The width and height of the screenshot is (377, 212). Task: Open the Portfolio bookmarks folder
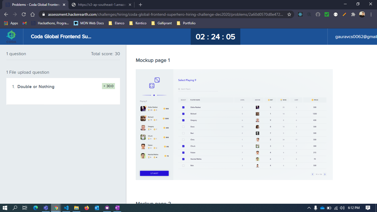[186, 23]
